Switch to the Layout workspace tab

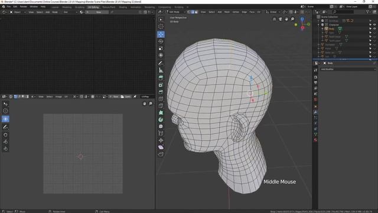[x=55, y=7]
